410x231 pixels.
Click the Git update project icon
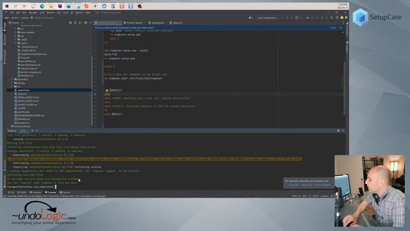click(x=312, y=18)
